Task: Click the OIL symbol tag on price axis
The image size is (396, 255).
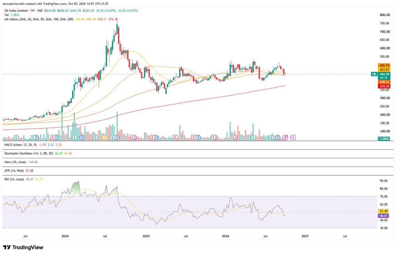Action: click(374, 74)
